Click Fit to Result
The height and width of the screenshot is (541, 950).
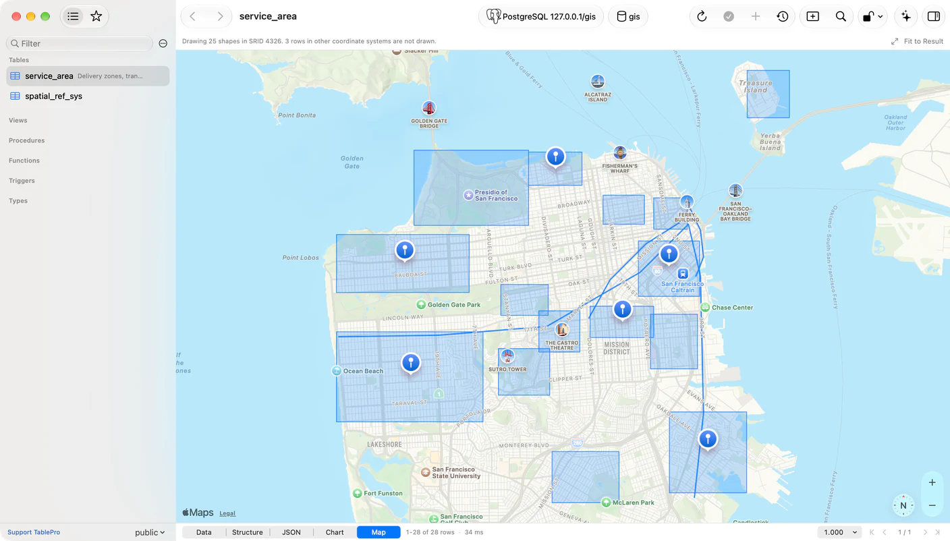click(917, 41)
